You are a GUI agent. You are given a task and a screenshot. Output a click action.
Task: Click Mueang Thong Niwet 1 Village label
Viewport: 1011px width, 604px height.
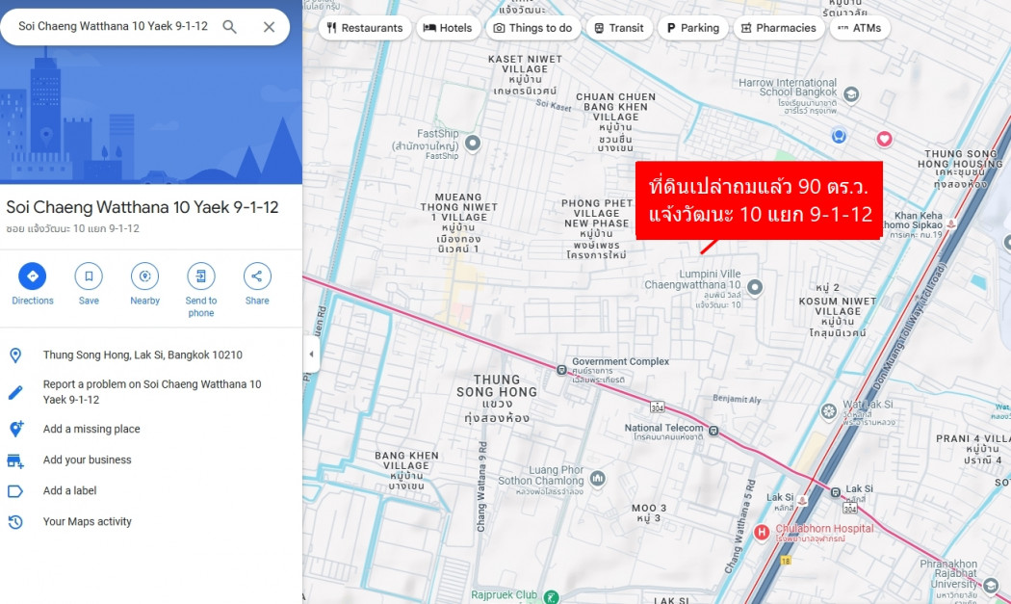click(x=459, y=223)
